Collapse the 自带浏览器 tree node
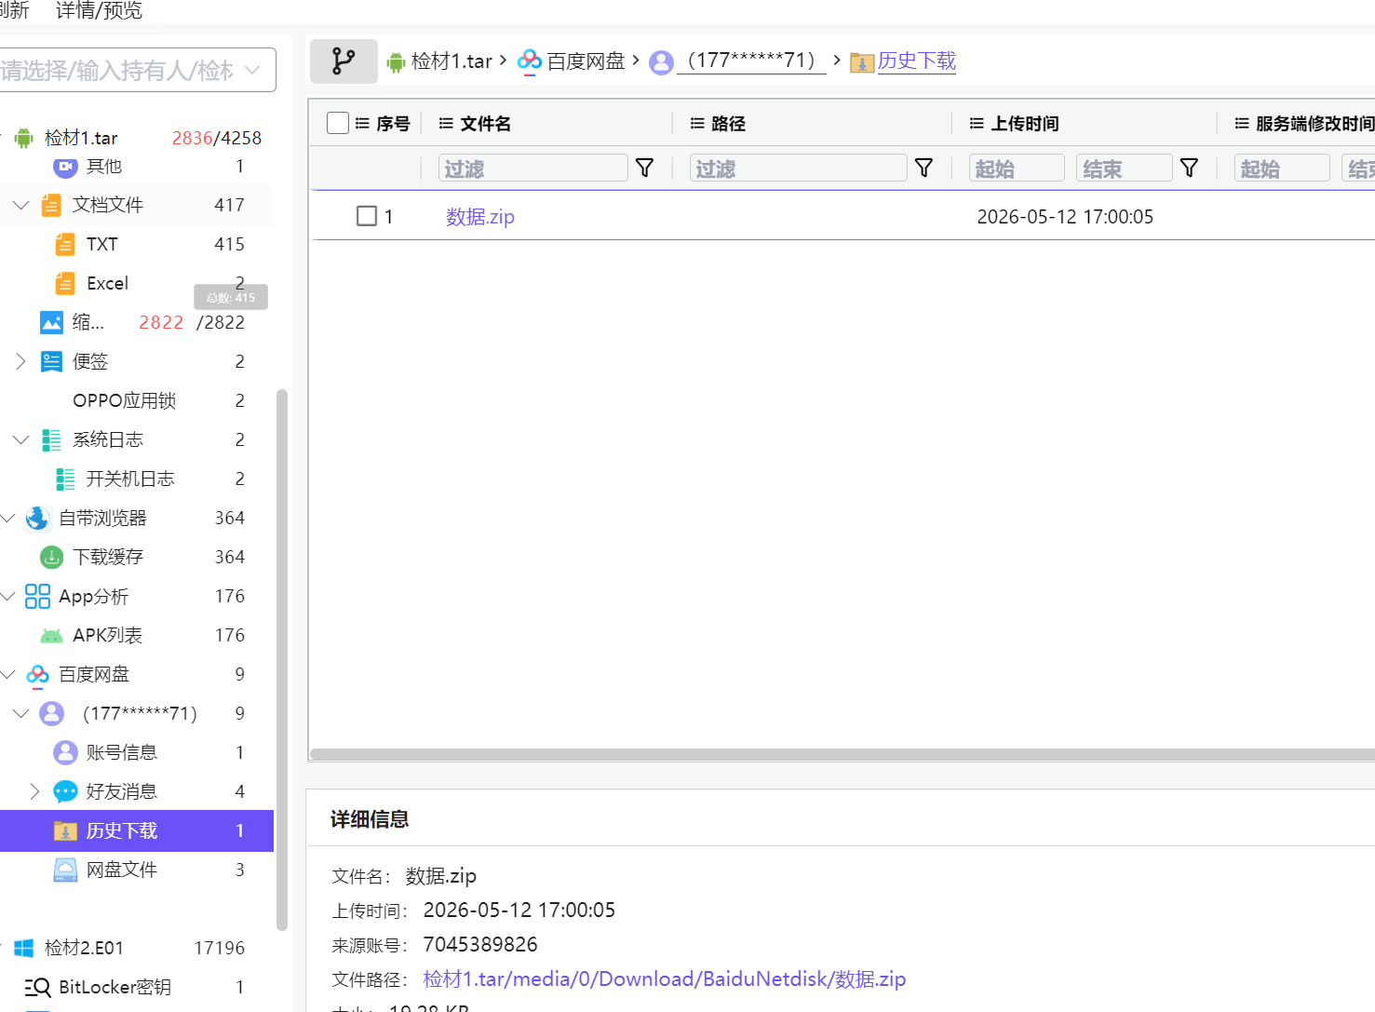 pos(8,518)
